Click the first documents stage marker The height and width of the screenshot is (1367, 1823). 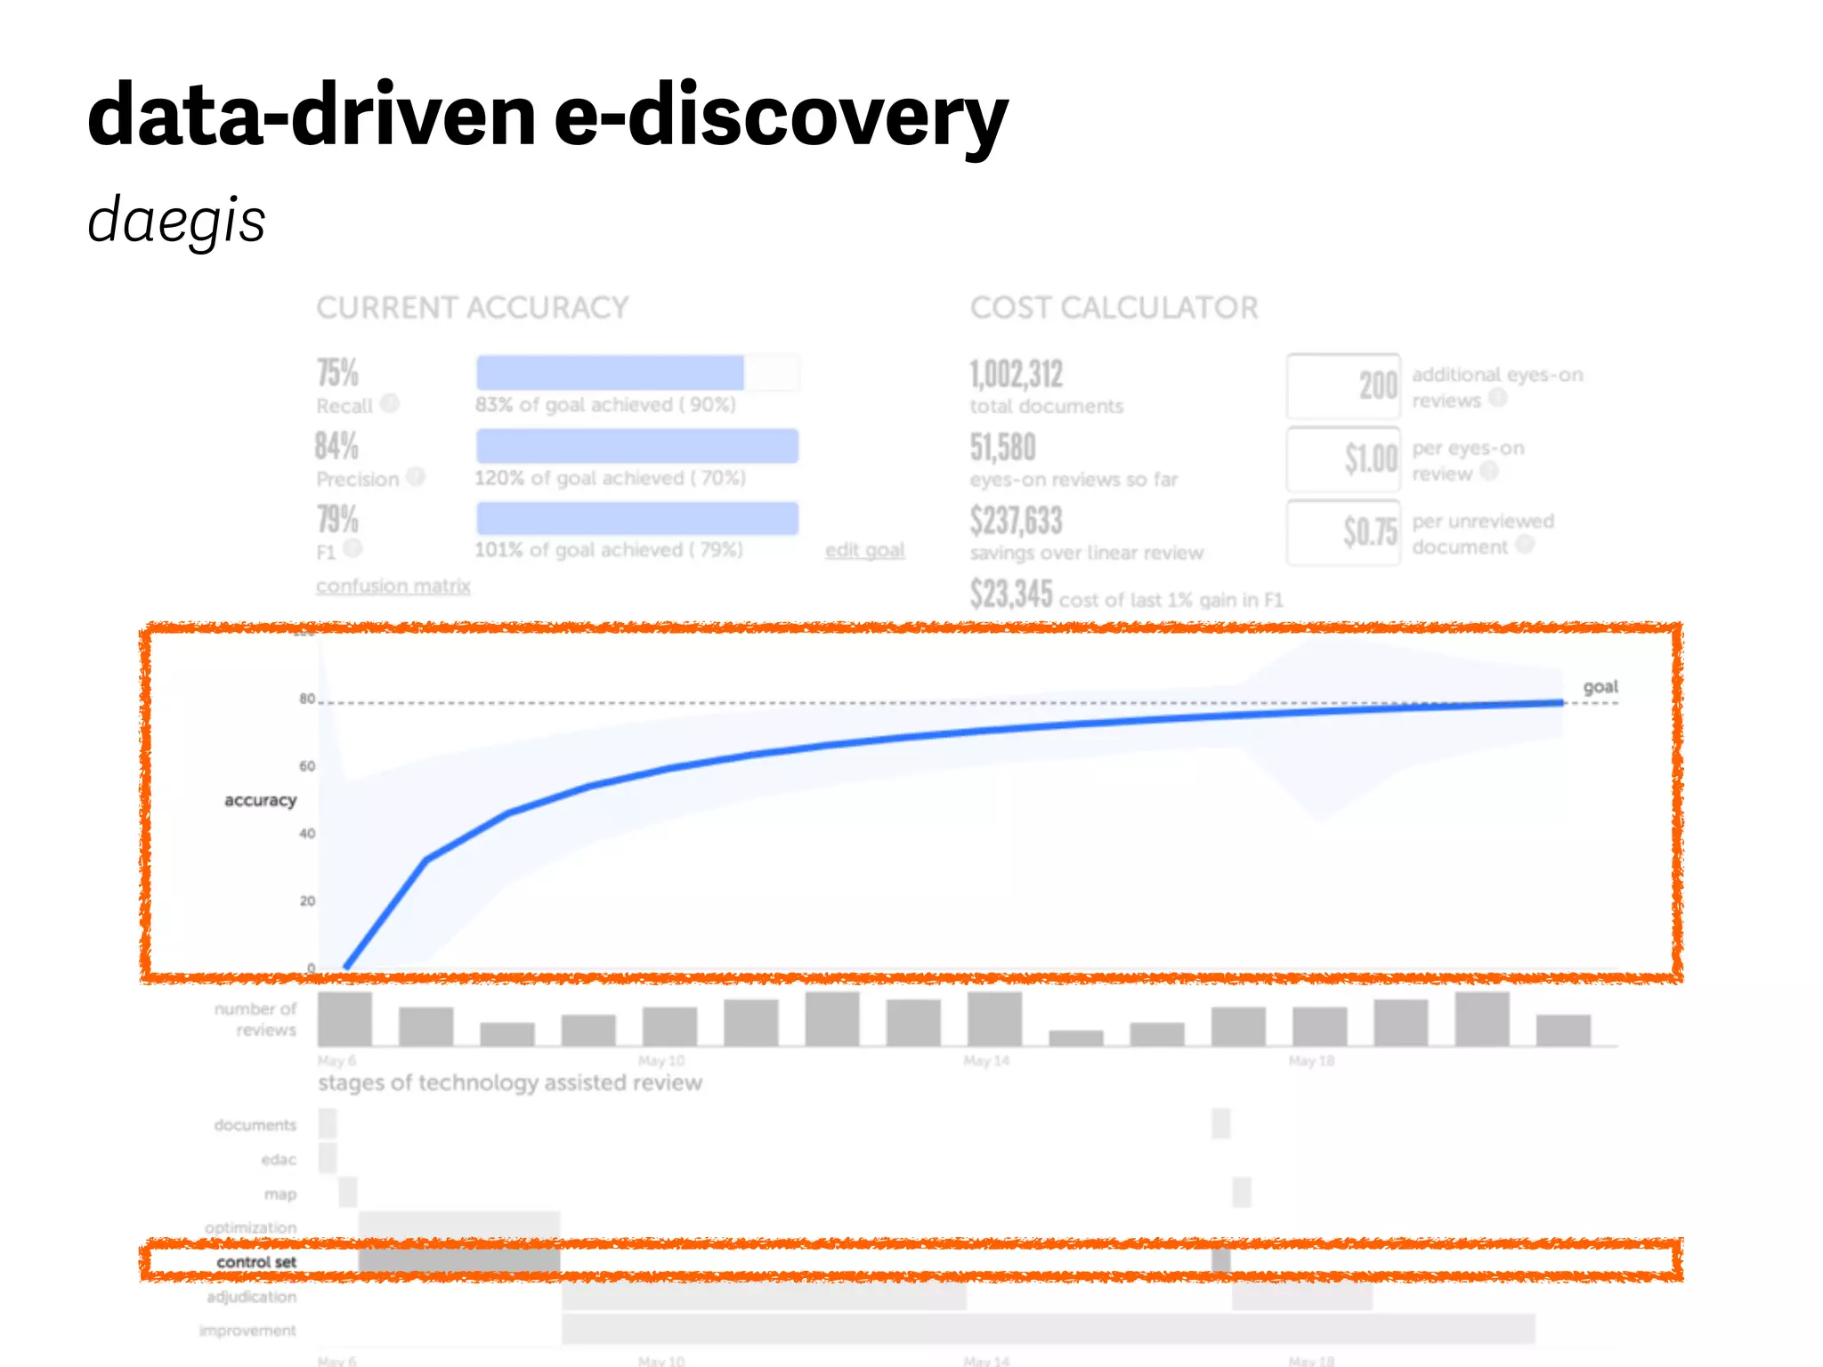click(x=328, y=1124)
